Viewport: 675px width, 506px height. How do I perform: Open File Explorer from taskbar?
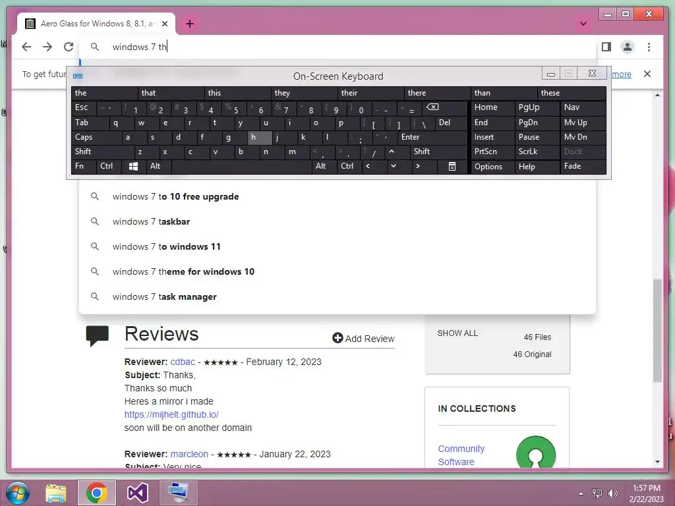coord(56,493)
